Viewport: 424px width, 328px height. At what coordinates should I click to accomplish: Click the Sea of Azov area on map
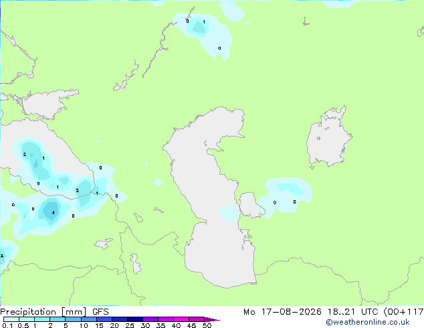(46, 104)
